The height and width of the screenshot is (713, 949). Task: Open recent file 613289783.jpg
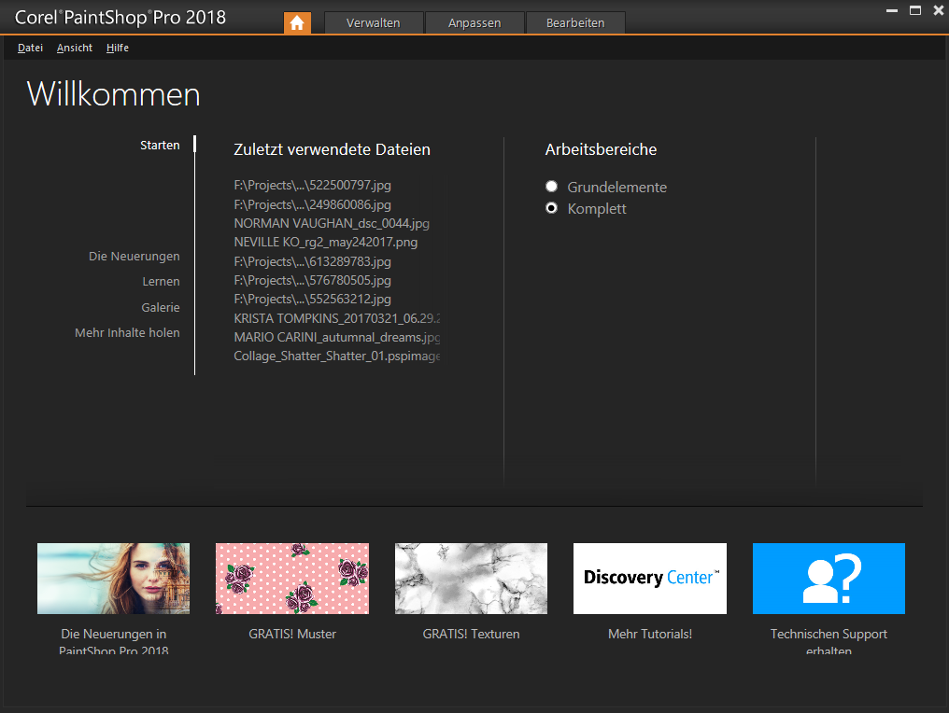[x=312, y=262]
